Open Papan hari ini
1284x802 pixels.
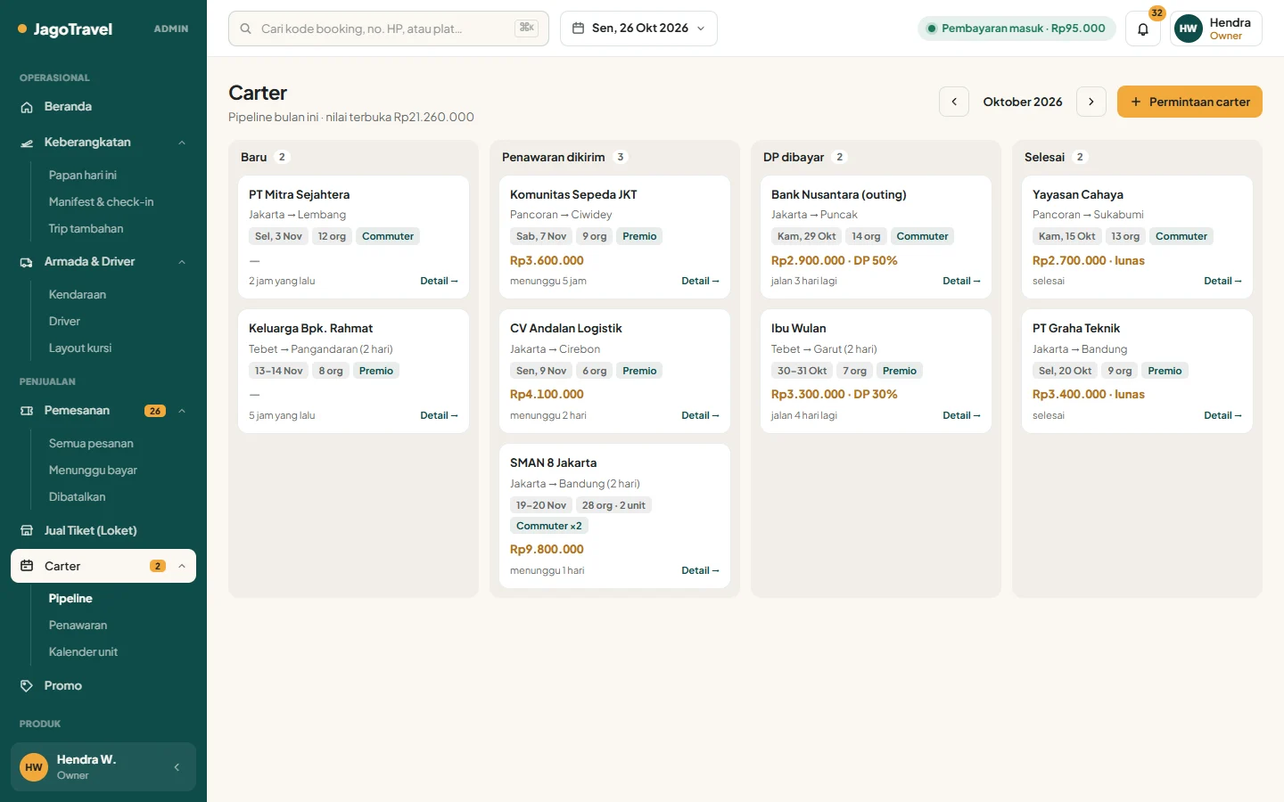click(x=83, y=176)
